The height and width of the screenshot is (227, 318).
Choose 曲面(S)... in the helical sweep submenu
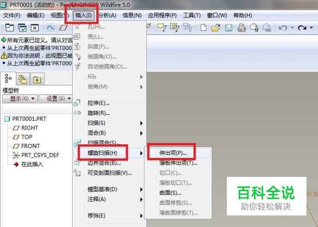click(178, 193)
